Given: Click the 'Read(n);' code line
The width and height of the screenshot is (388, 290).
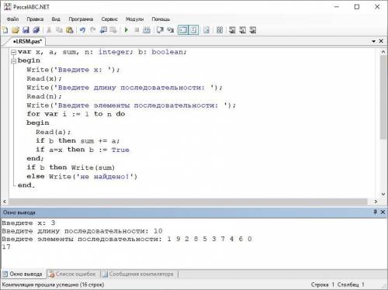Looking at the screenshot, I should pos(44,96).
